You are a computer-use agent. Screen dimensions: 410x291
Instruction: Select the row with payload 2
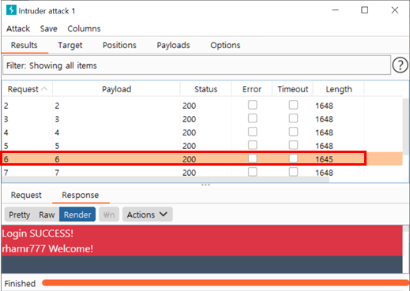click(x=202, y=106)
